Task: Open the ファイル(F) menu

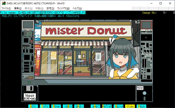Action: tap(6, 8)
